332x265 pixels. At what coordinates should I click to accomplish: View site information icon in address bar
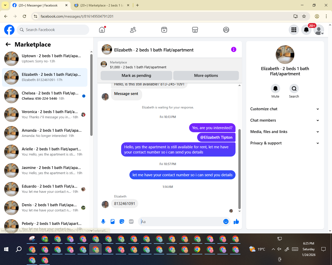click(36, 16)
